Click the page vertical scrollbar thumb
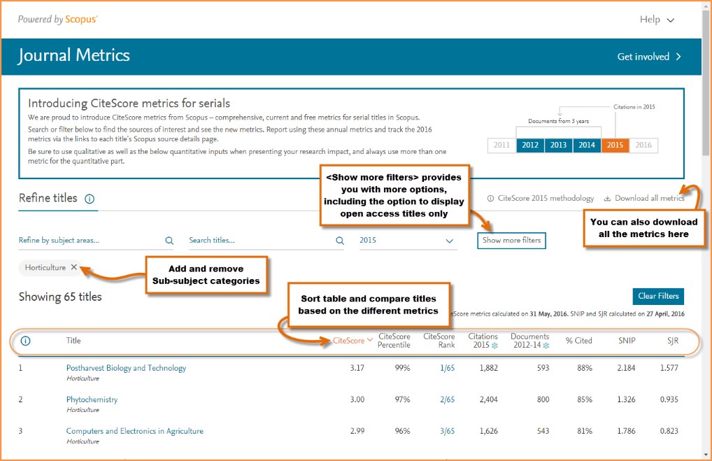This screenshot has height=461, width=712. point(706,83)
